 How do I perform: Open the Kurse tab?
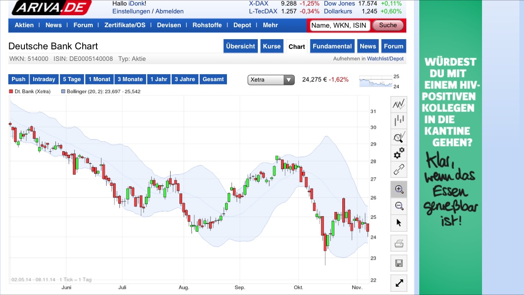tap(272, 46)
